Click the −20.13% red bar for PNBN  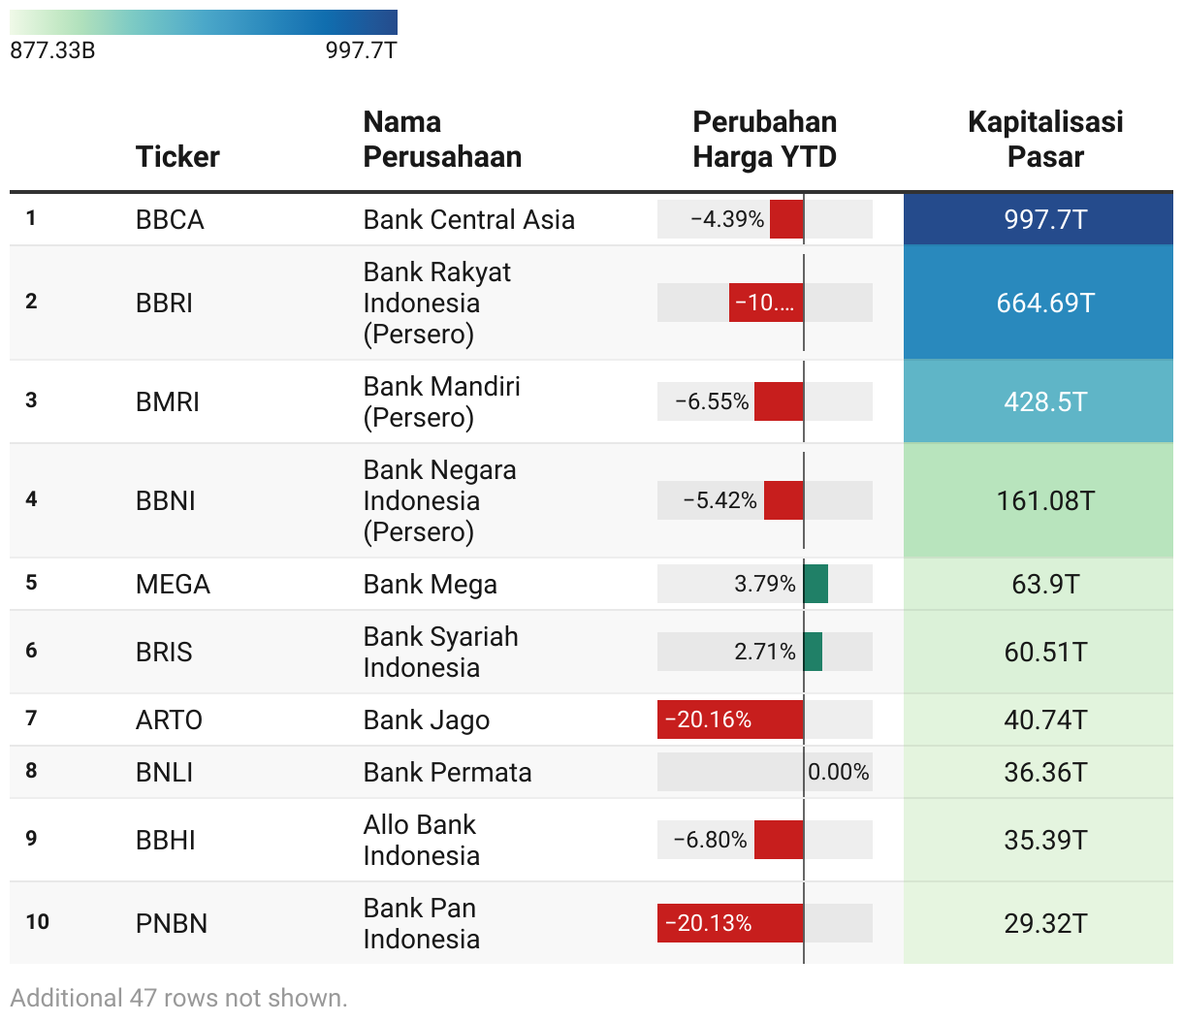pyautogui.click(x=730, y=923)
